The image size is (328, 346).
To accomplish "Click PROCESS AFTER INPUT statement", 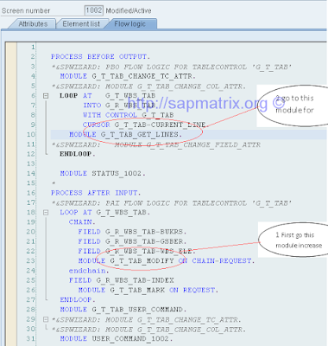I will coord(96,193).
